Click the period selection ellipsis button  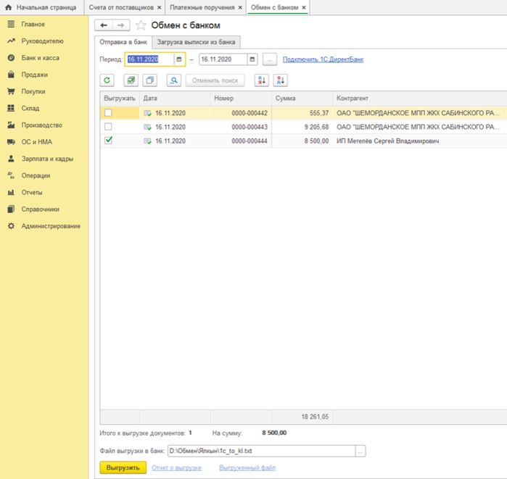[x=270, y=59]
